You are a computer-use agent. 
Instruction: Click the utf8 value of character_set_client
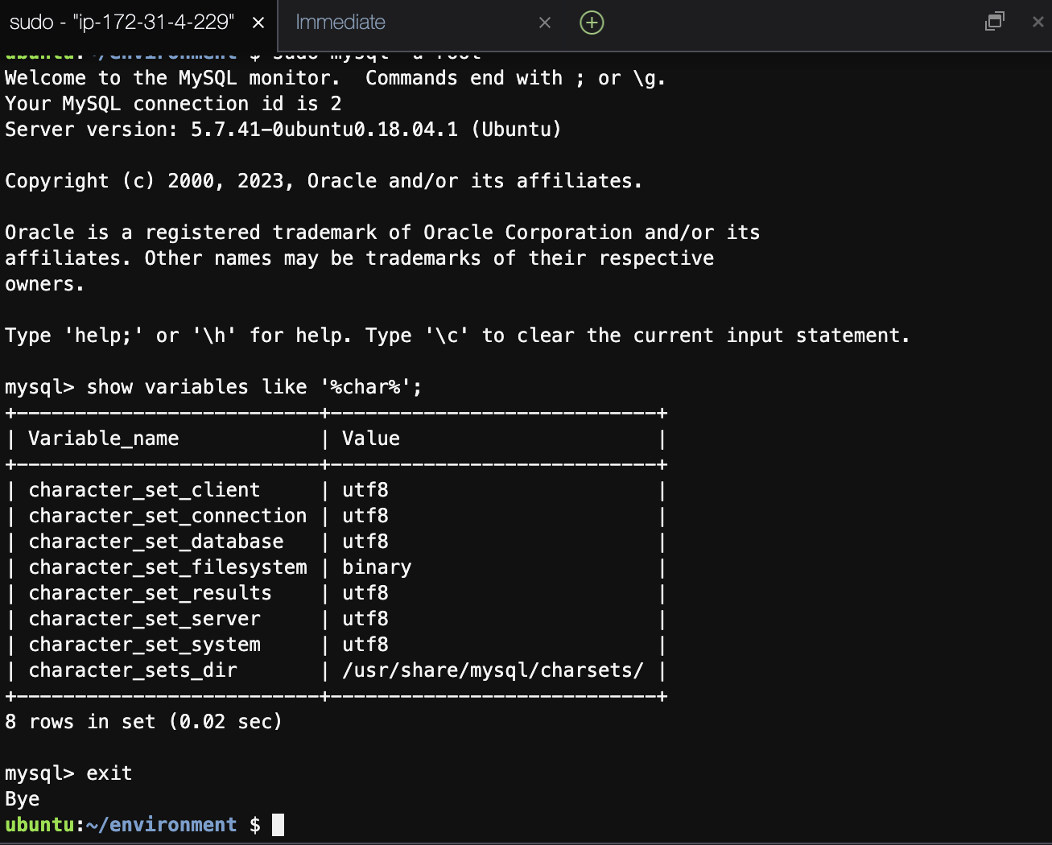tap(365, 489)
